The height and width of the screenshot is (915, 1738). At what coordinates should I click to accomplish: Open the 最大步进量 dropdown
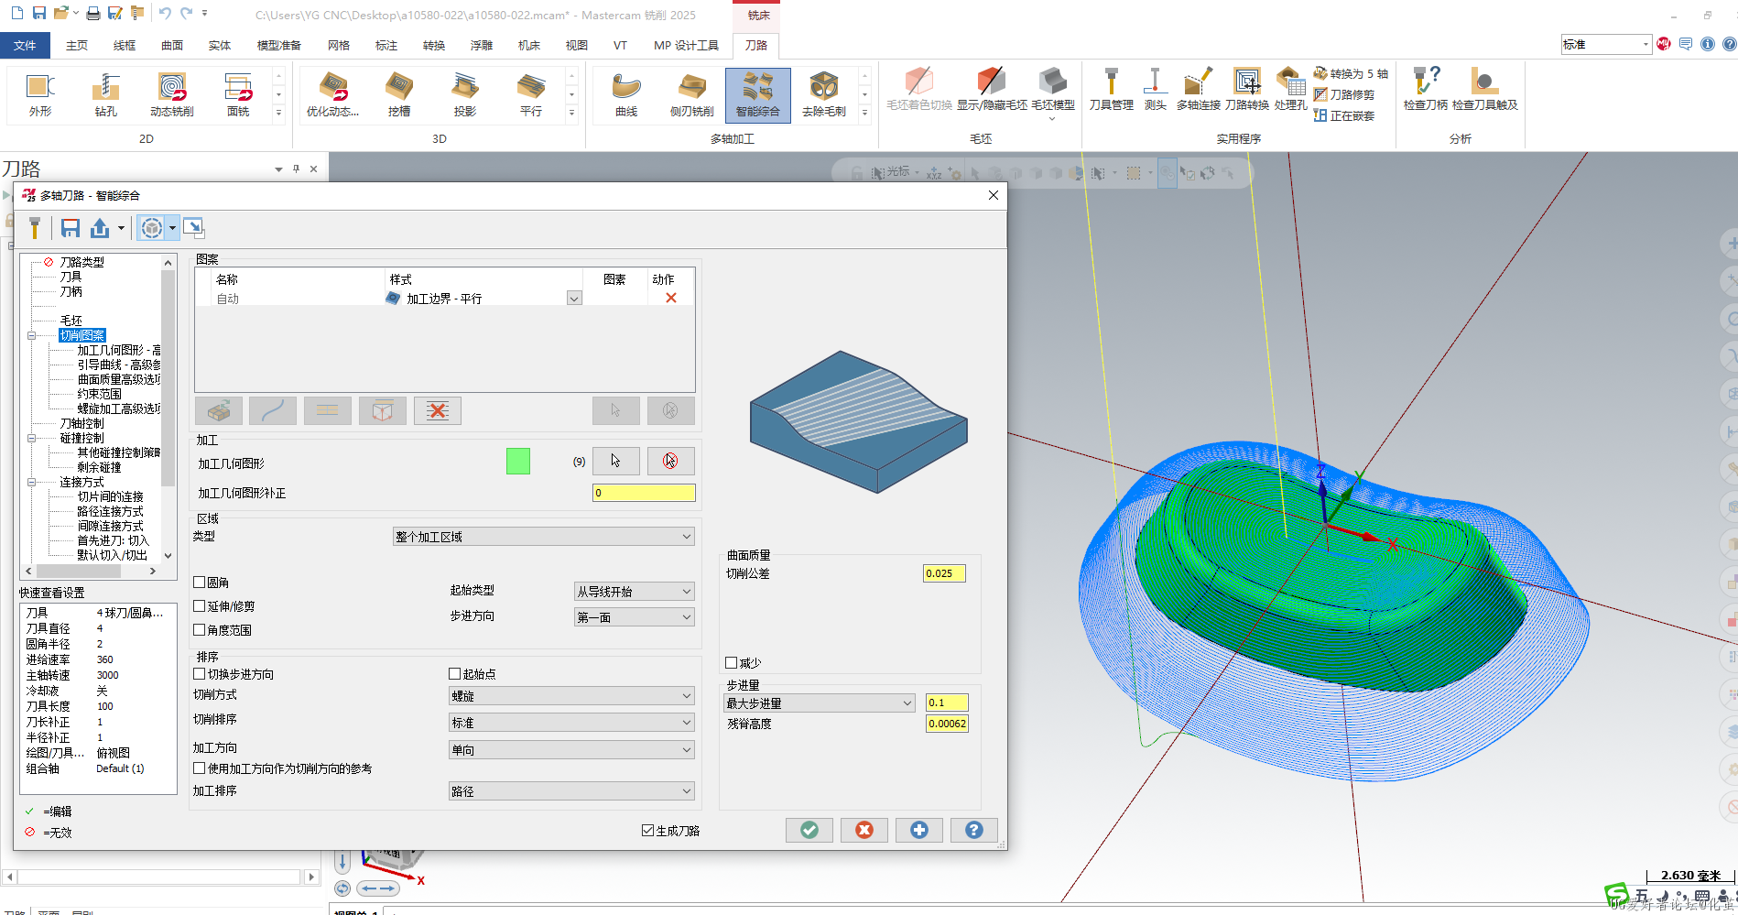(x=820, y=703)
